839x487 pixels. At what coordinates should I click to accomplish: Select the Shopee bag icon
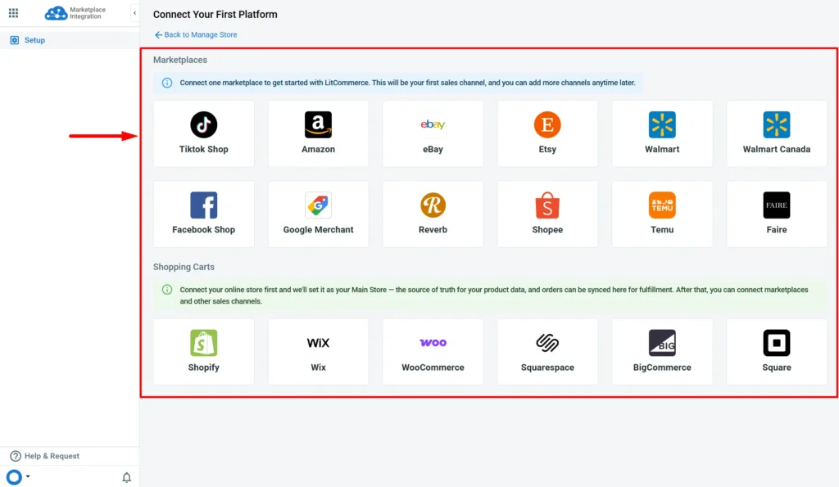pos(547,205)
